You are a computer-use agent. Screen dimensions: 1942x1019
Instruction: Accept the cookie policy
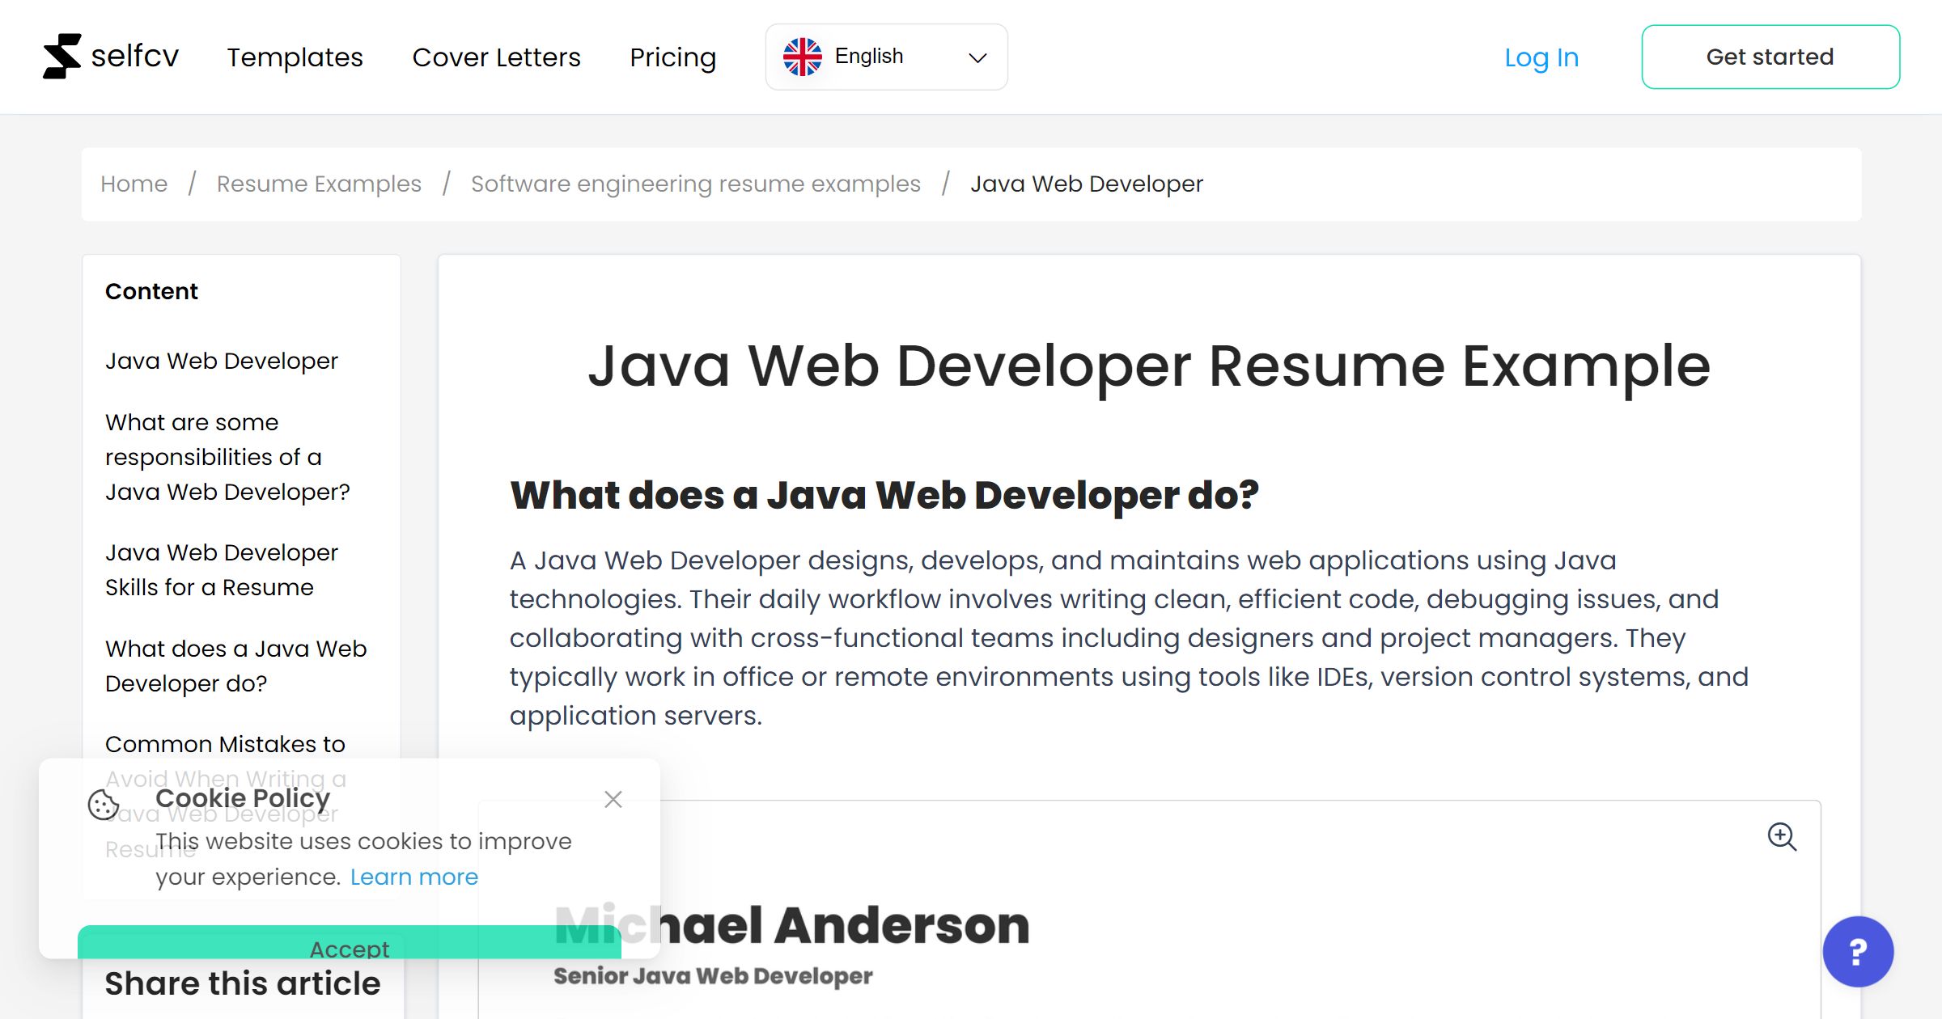350,943
